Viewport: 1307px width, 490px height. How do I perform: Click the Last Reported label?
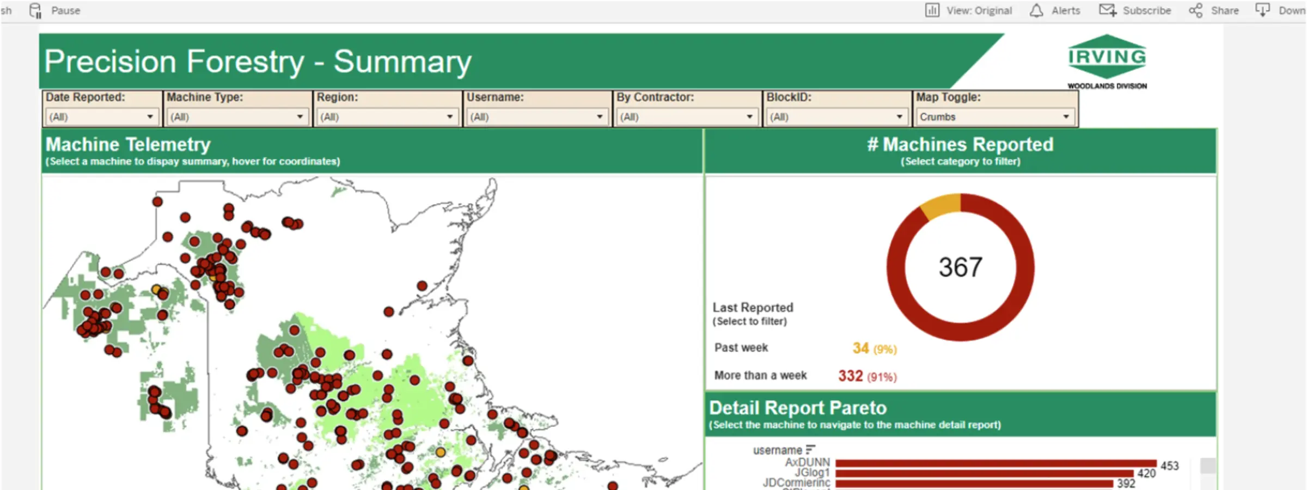[753, 308]
